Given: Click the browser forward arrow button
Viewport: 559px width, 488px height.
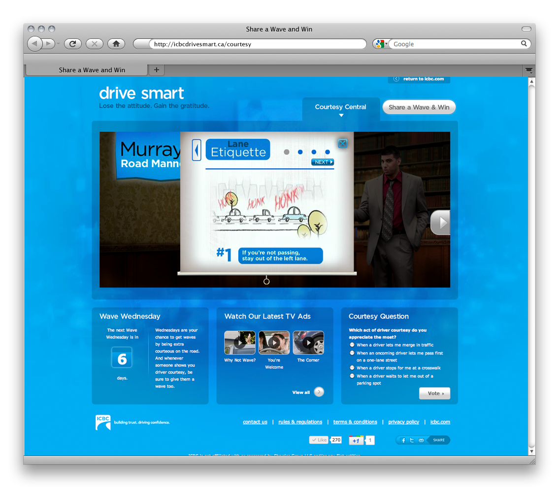Looking at the screenshot, I should pyautogui.click(x=48, y=44).
